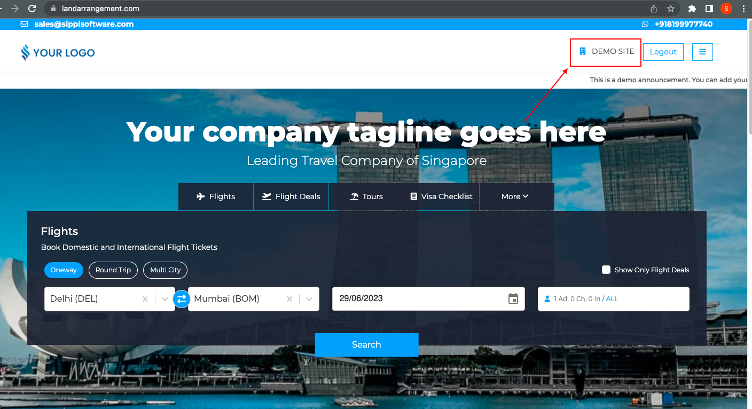Viewport: 752px width, 409px height.
Task: Choose the Multi City trip type
Action: point(165,270)
